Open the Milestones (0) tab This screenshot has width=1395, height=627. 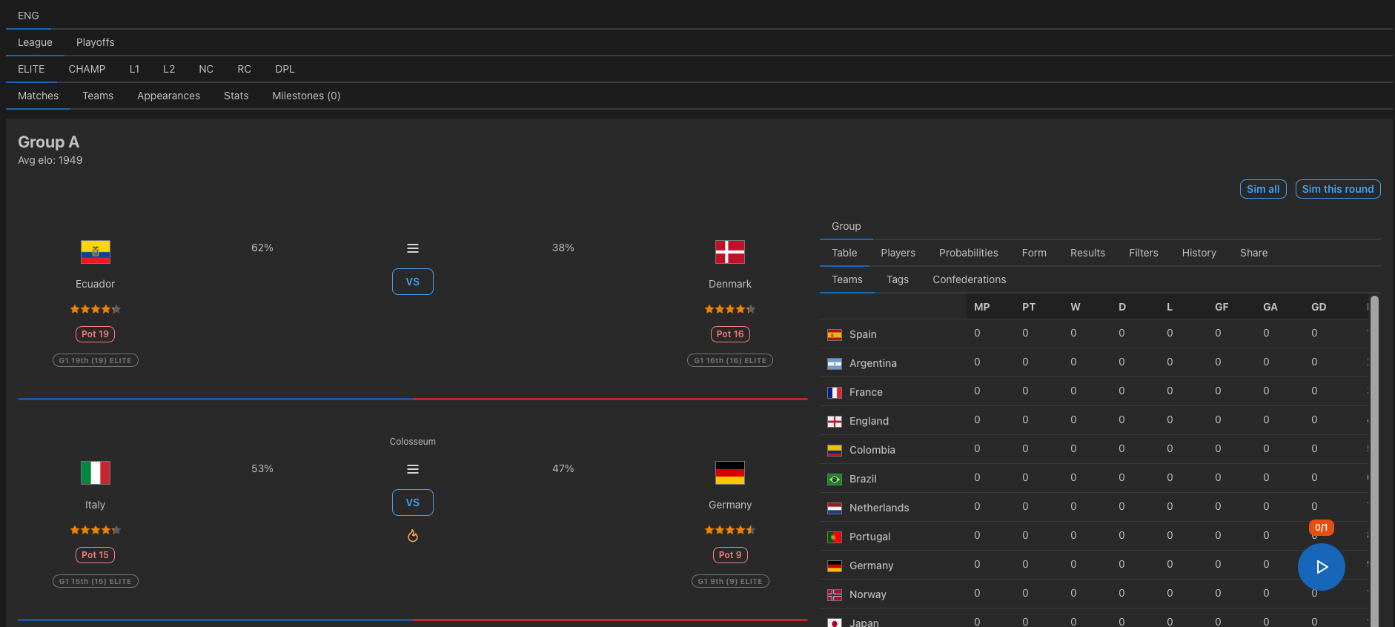point(306,96)
